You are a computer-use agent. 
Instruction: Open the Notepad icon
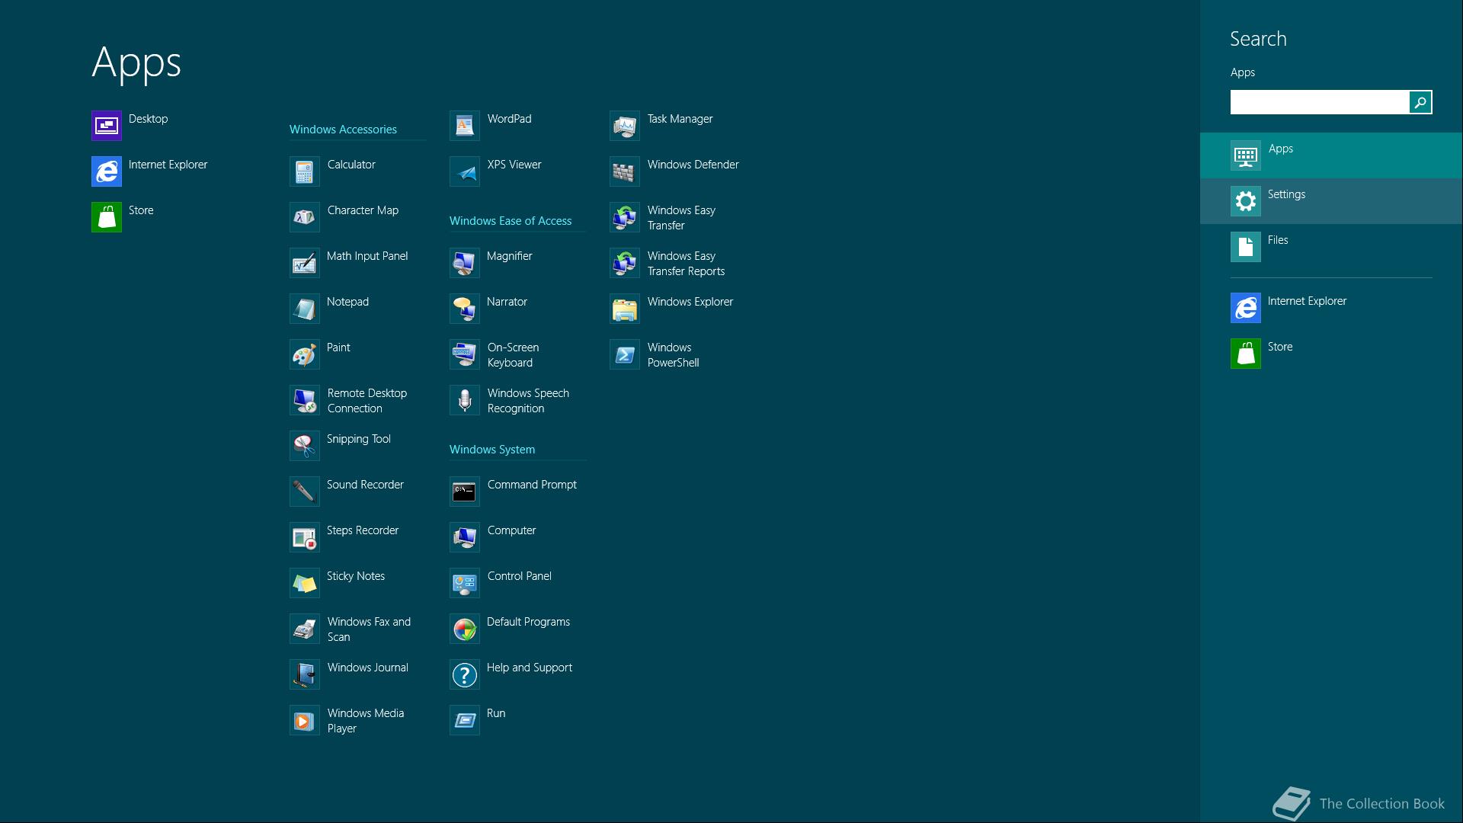click(305, 309)
